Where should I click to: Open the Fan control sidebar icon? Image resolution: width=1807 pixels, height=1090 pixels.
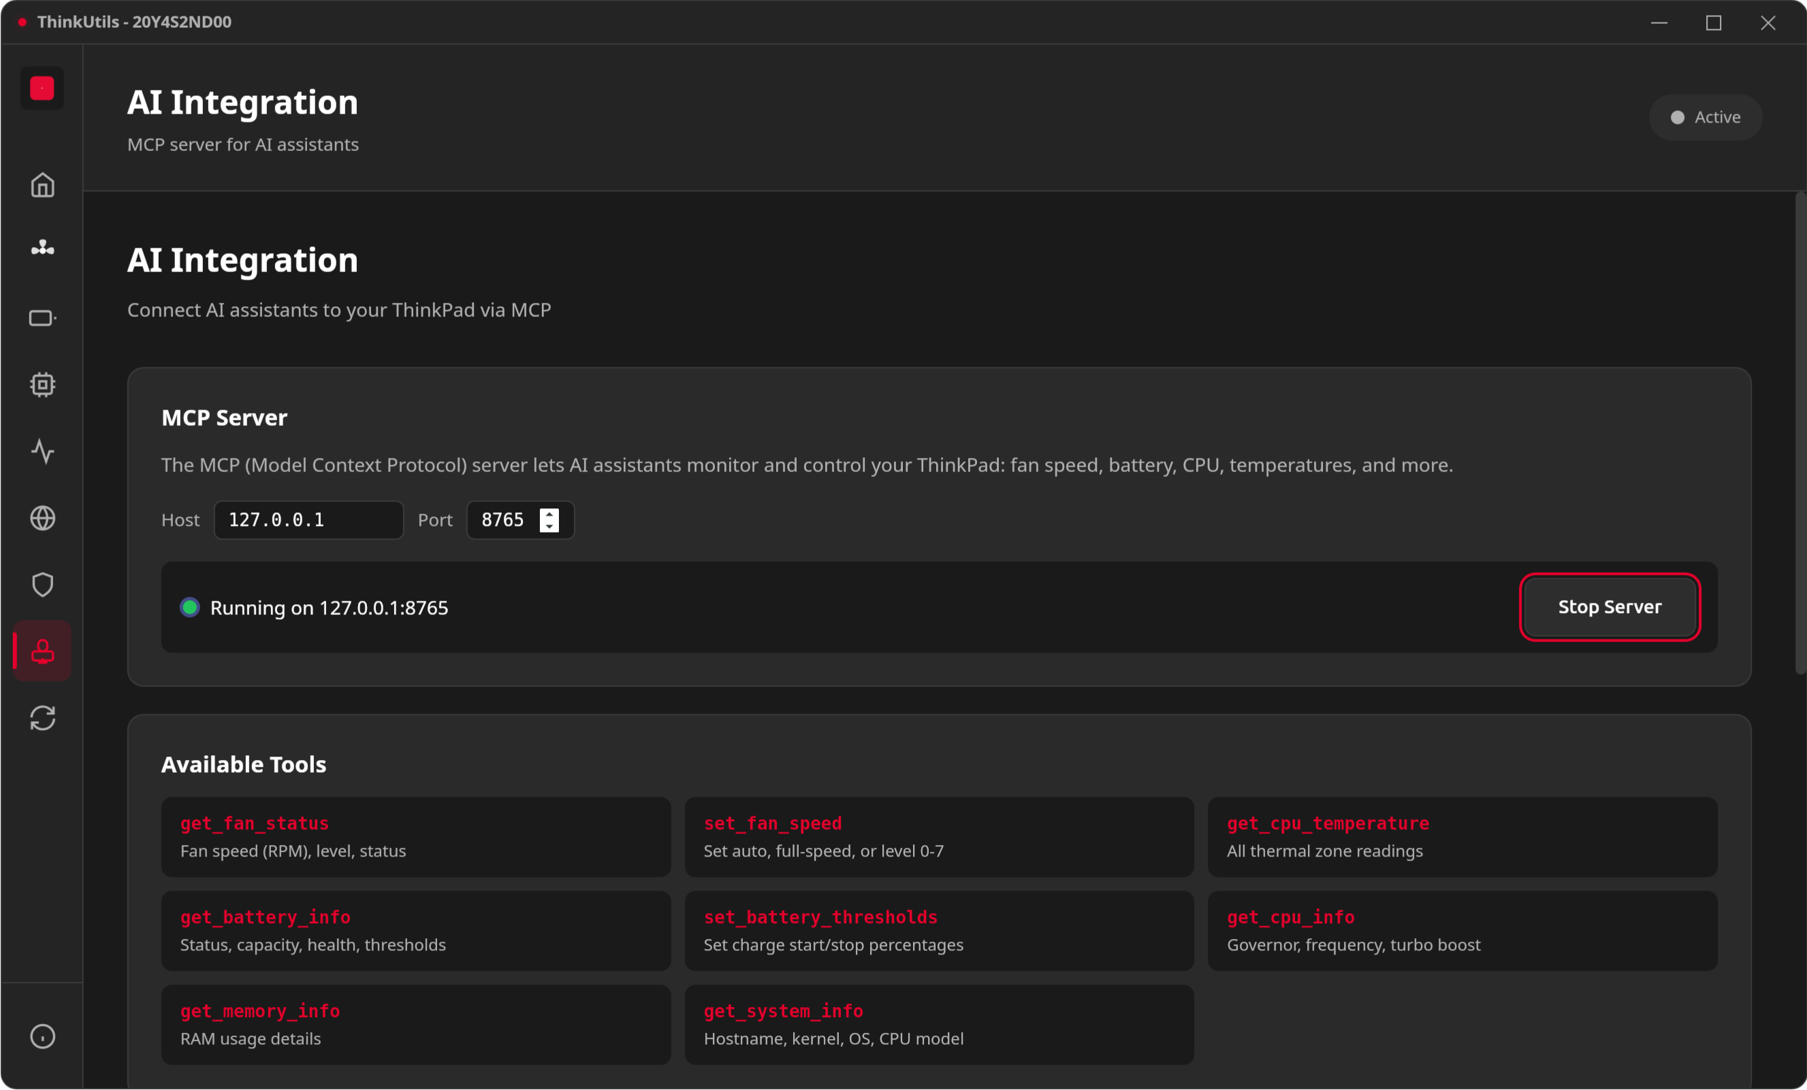tap(42, 249)
